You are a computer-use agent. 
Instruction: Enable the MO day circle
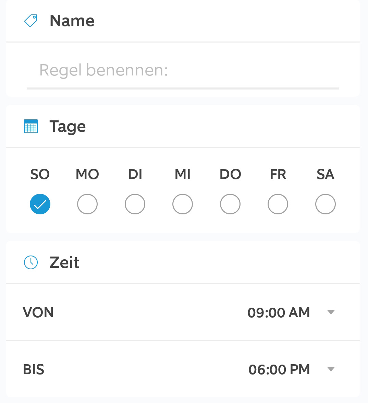click(87, 204)
